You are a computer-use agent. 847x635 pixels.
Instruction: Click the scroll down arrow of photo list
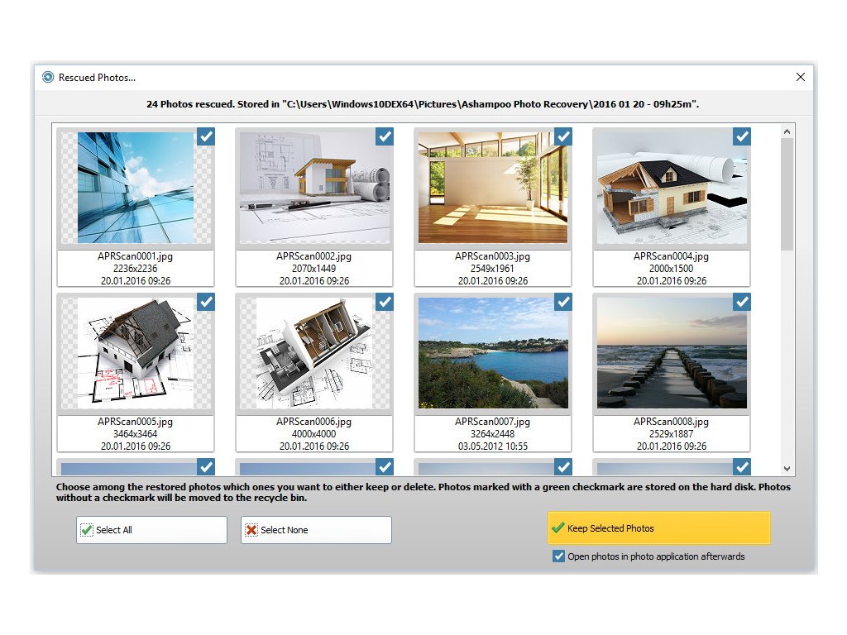(787, 469)
